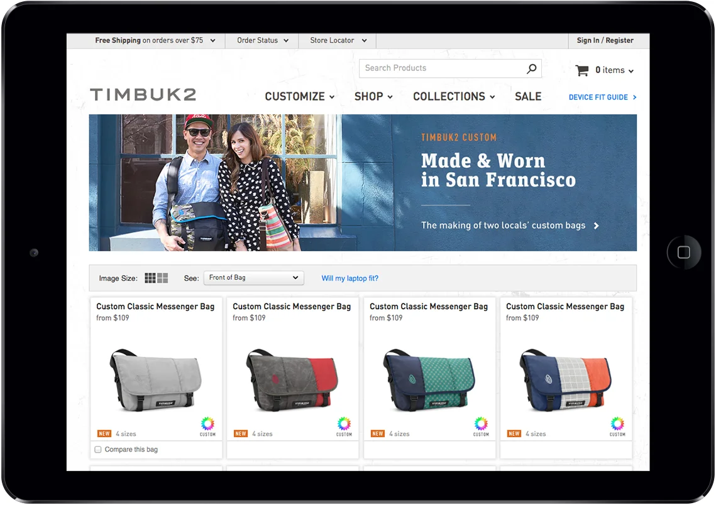
Task: Click custom color wheel on teal messenger bag
Action: [x=481, y=424]
